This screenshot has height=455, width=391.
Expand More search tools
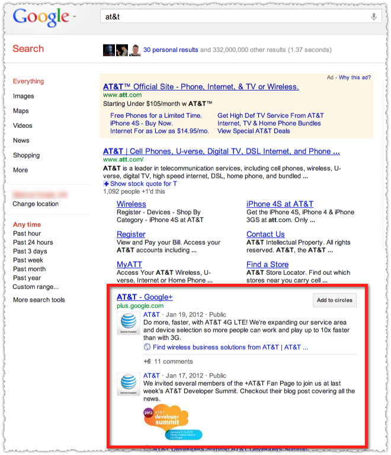[39, 300]
